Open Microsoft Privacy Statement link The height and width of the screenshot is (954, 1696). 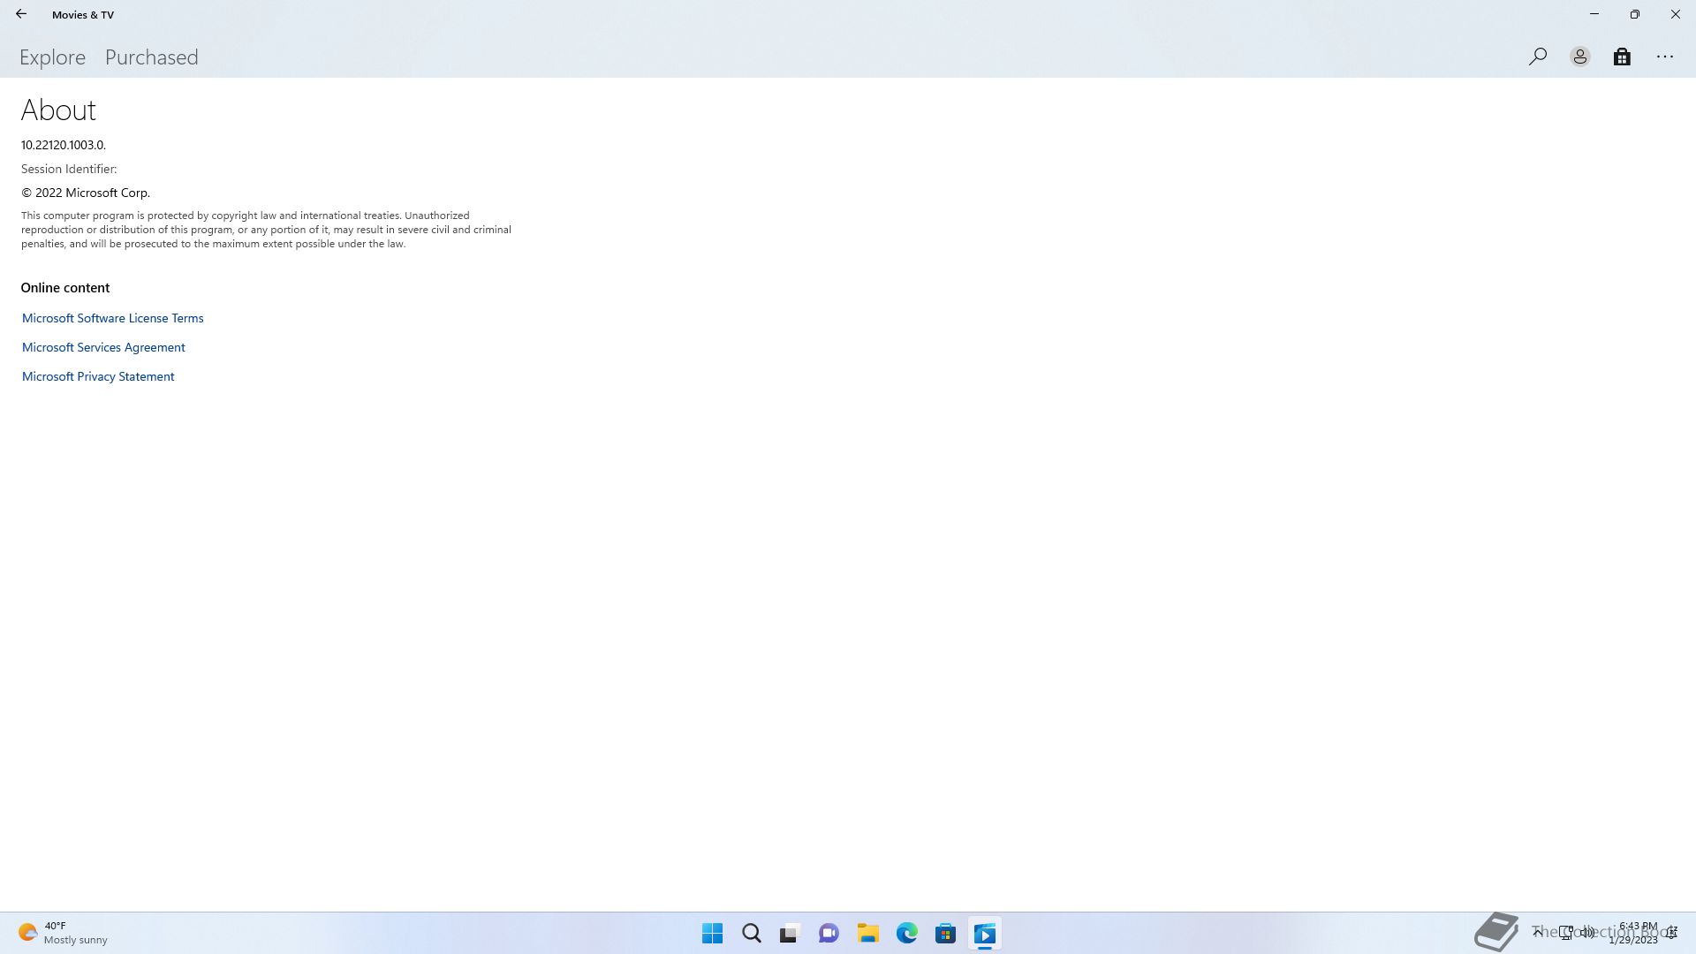[x=98, y=376]
